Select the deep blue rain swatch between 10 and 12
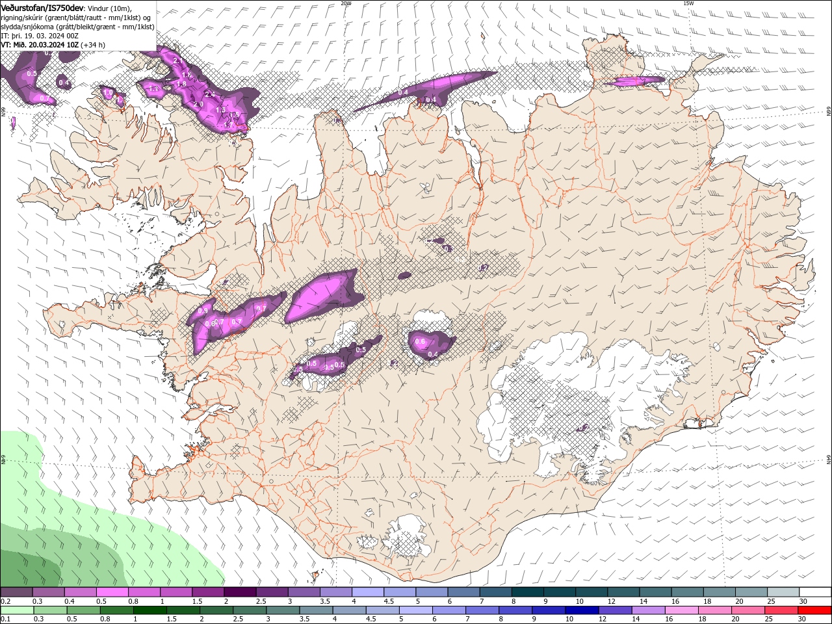This screenshot has width=832, height=624. pos(581,610)
